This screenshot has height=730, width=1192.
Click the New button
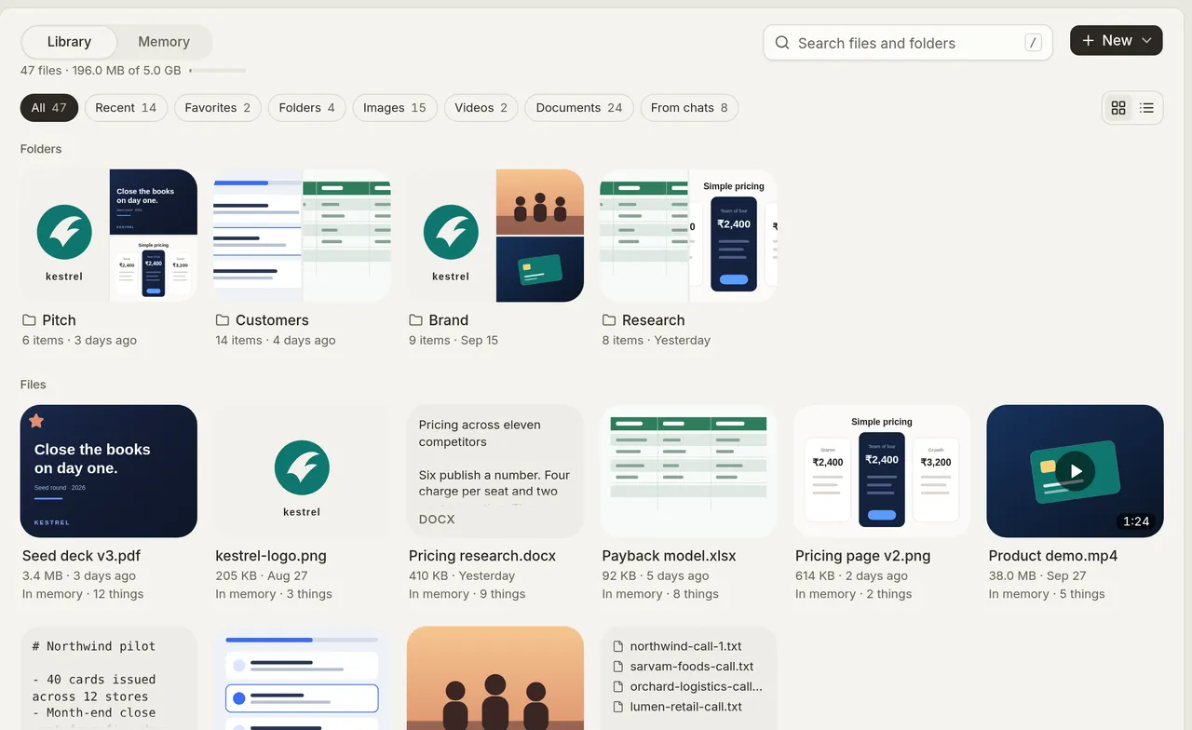(1117, 41)
